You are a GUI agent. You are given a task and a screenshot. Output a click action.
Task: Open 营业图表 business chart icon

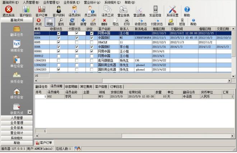coord(139,11)
